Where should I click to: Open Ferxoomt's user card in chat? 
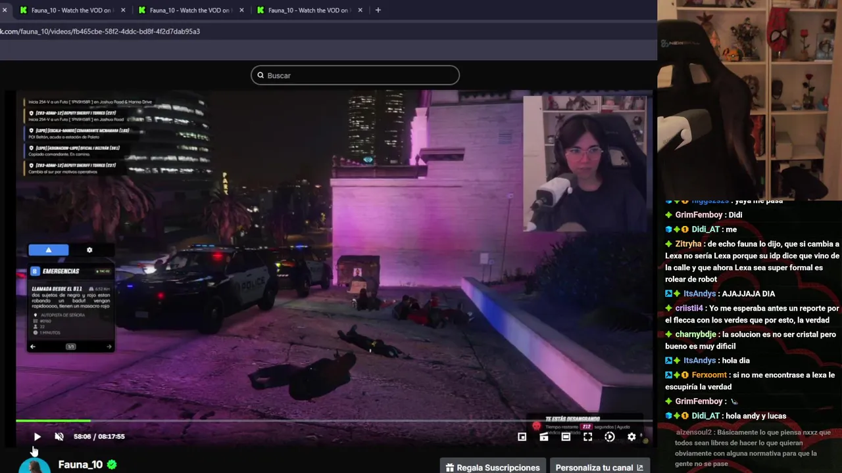point(709,375)
